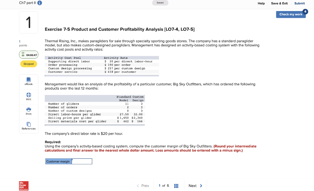Screen dimensions: 314x191
Task: Open the question grid navigator
Action: pos(176,186)
